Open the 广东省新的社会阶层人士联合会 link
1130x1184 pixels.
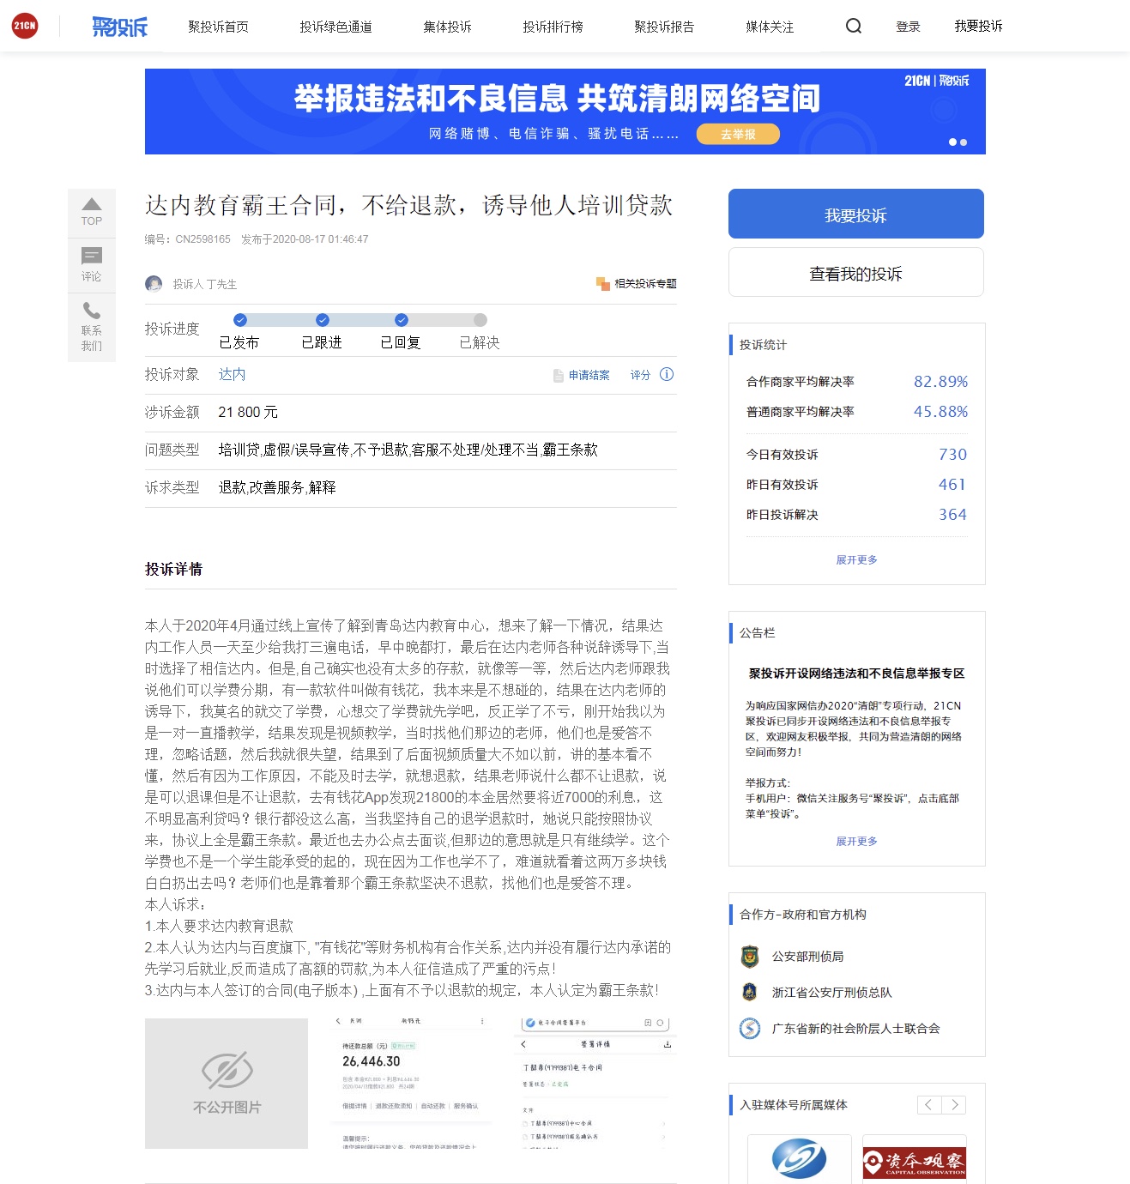(x=856, y=1028)
